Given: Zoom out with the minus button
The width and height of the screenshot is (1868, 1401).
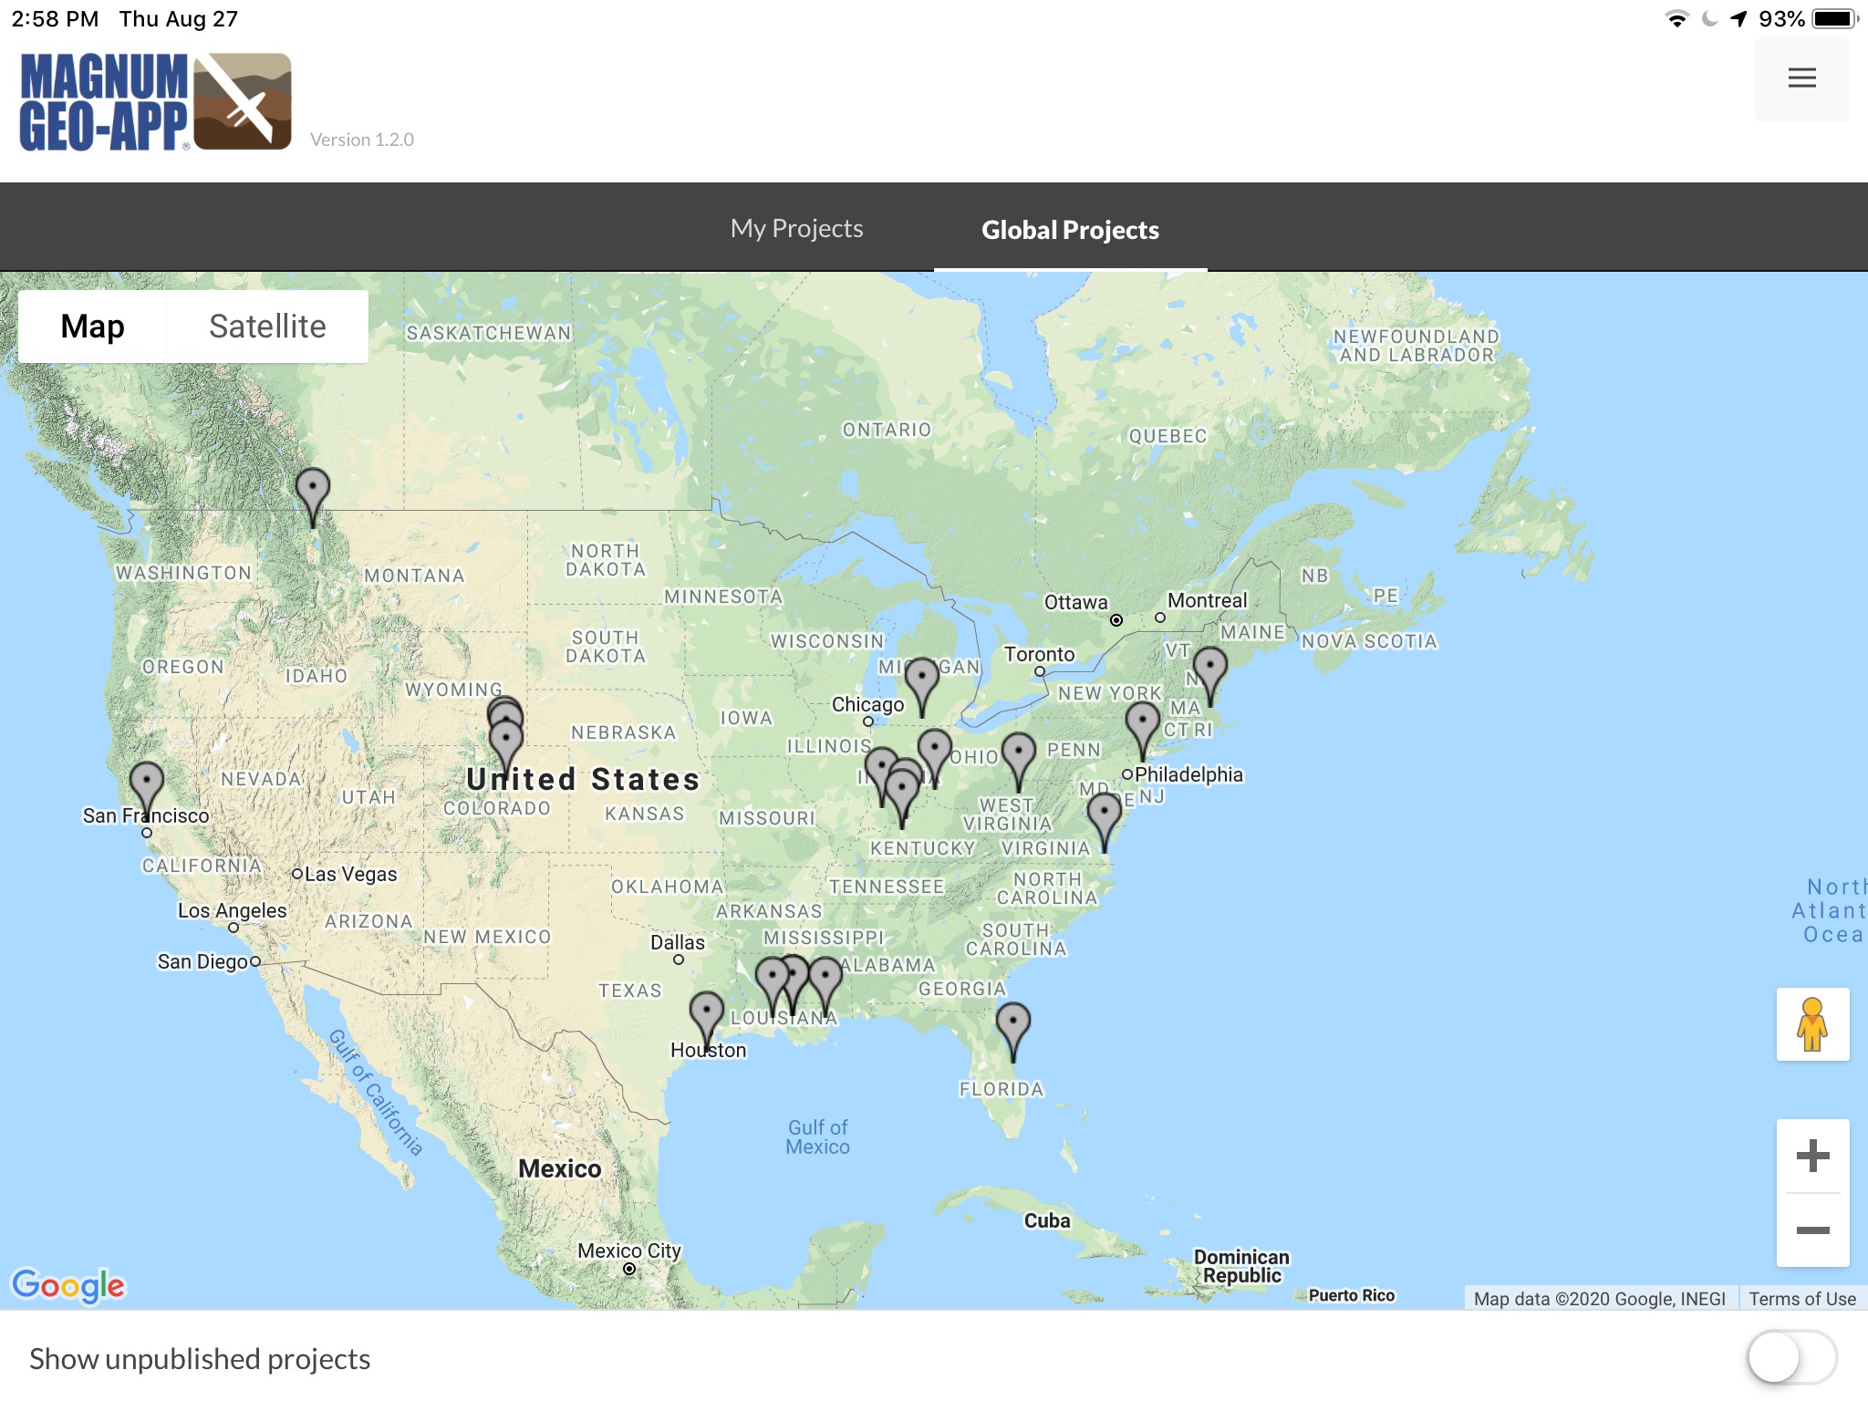Looking at the screenshot, I should (1812, 1230).
